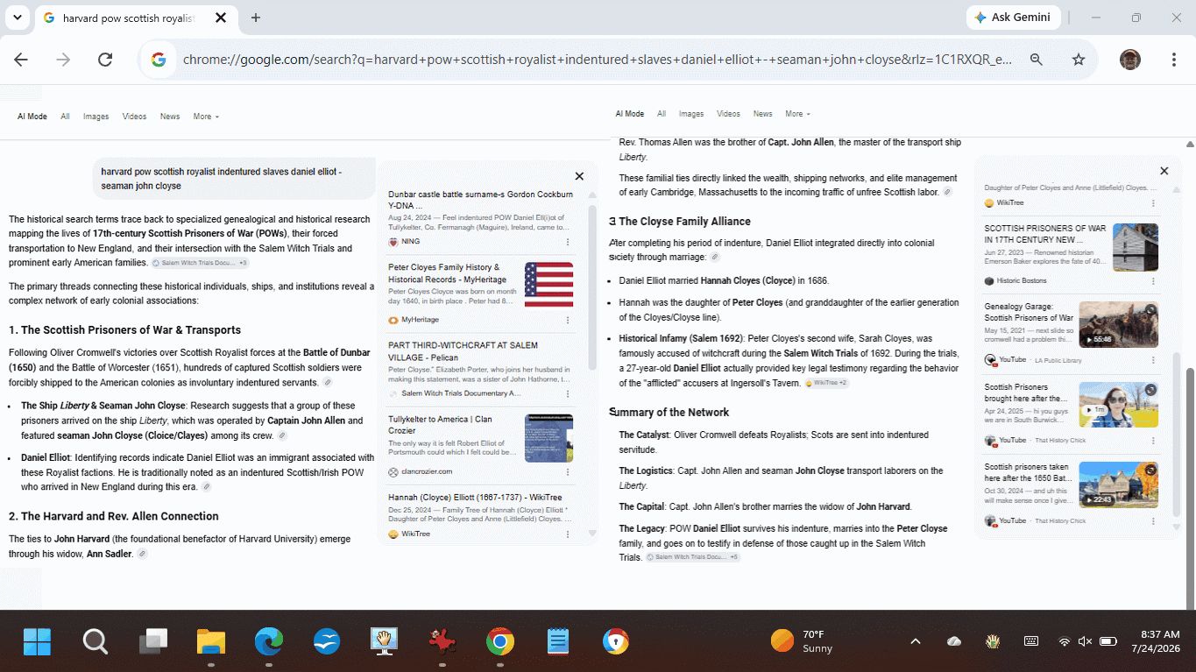Open the 22:43 Scottish prisoners video thumbnail
The image size is (1196, 672).
coord(1118,485)
